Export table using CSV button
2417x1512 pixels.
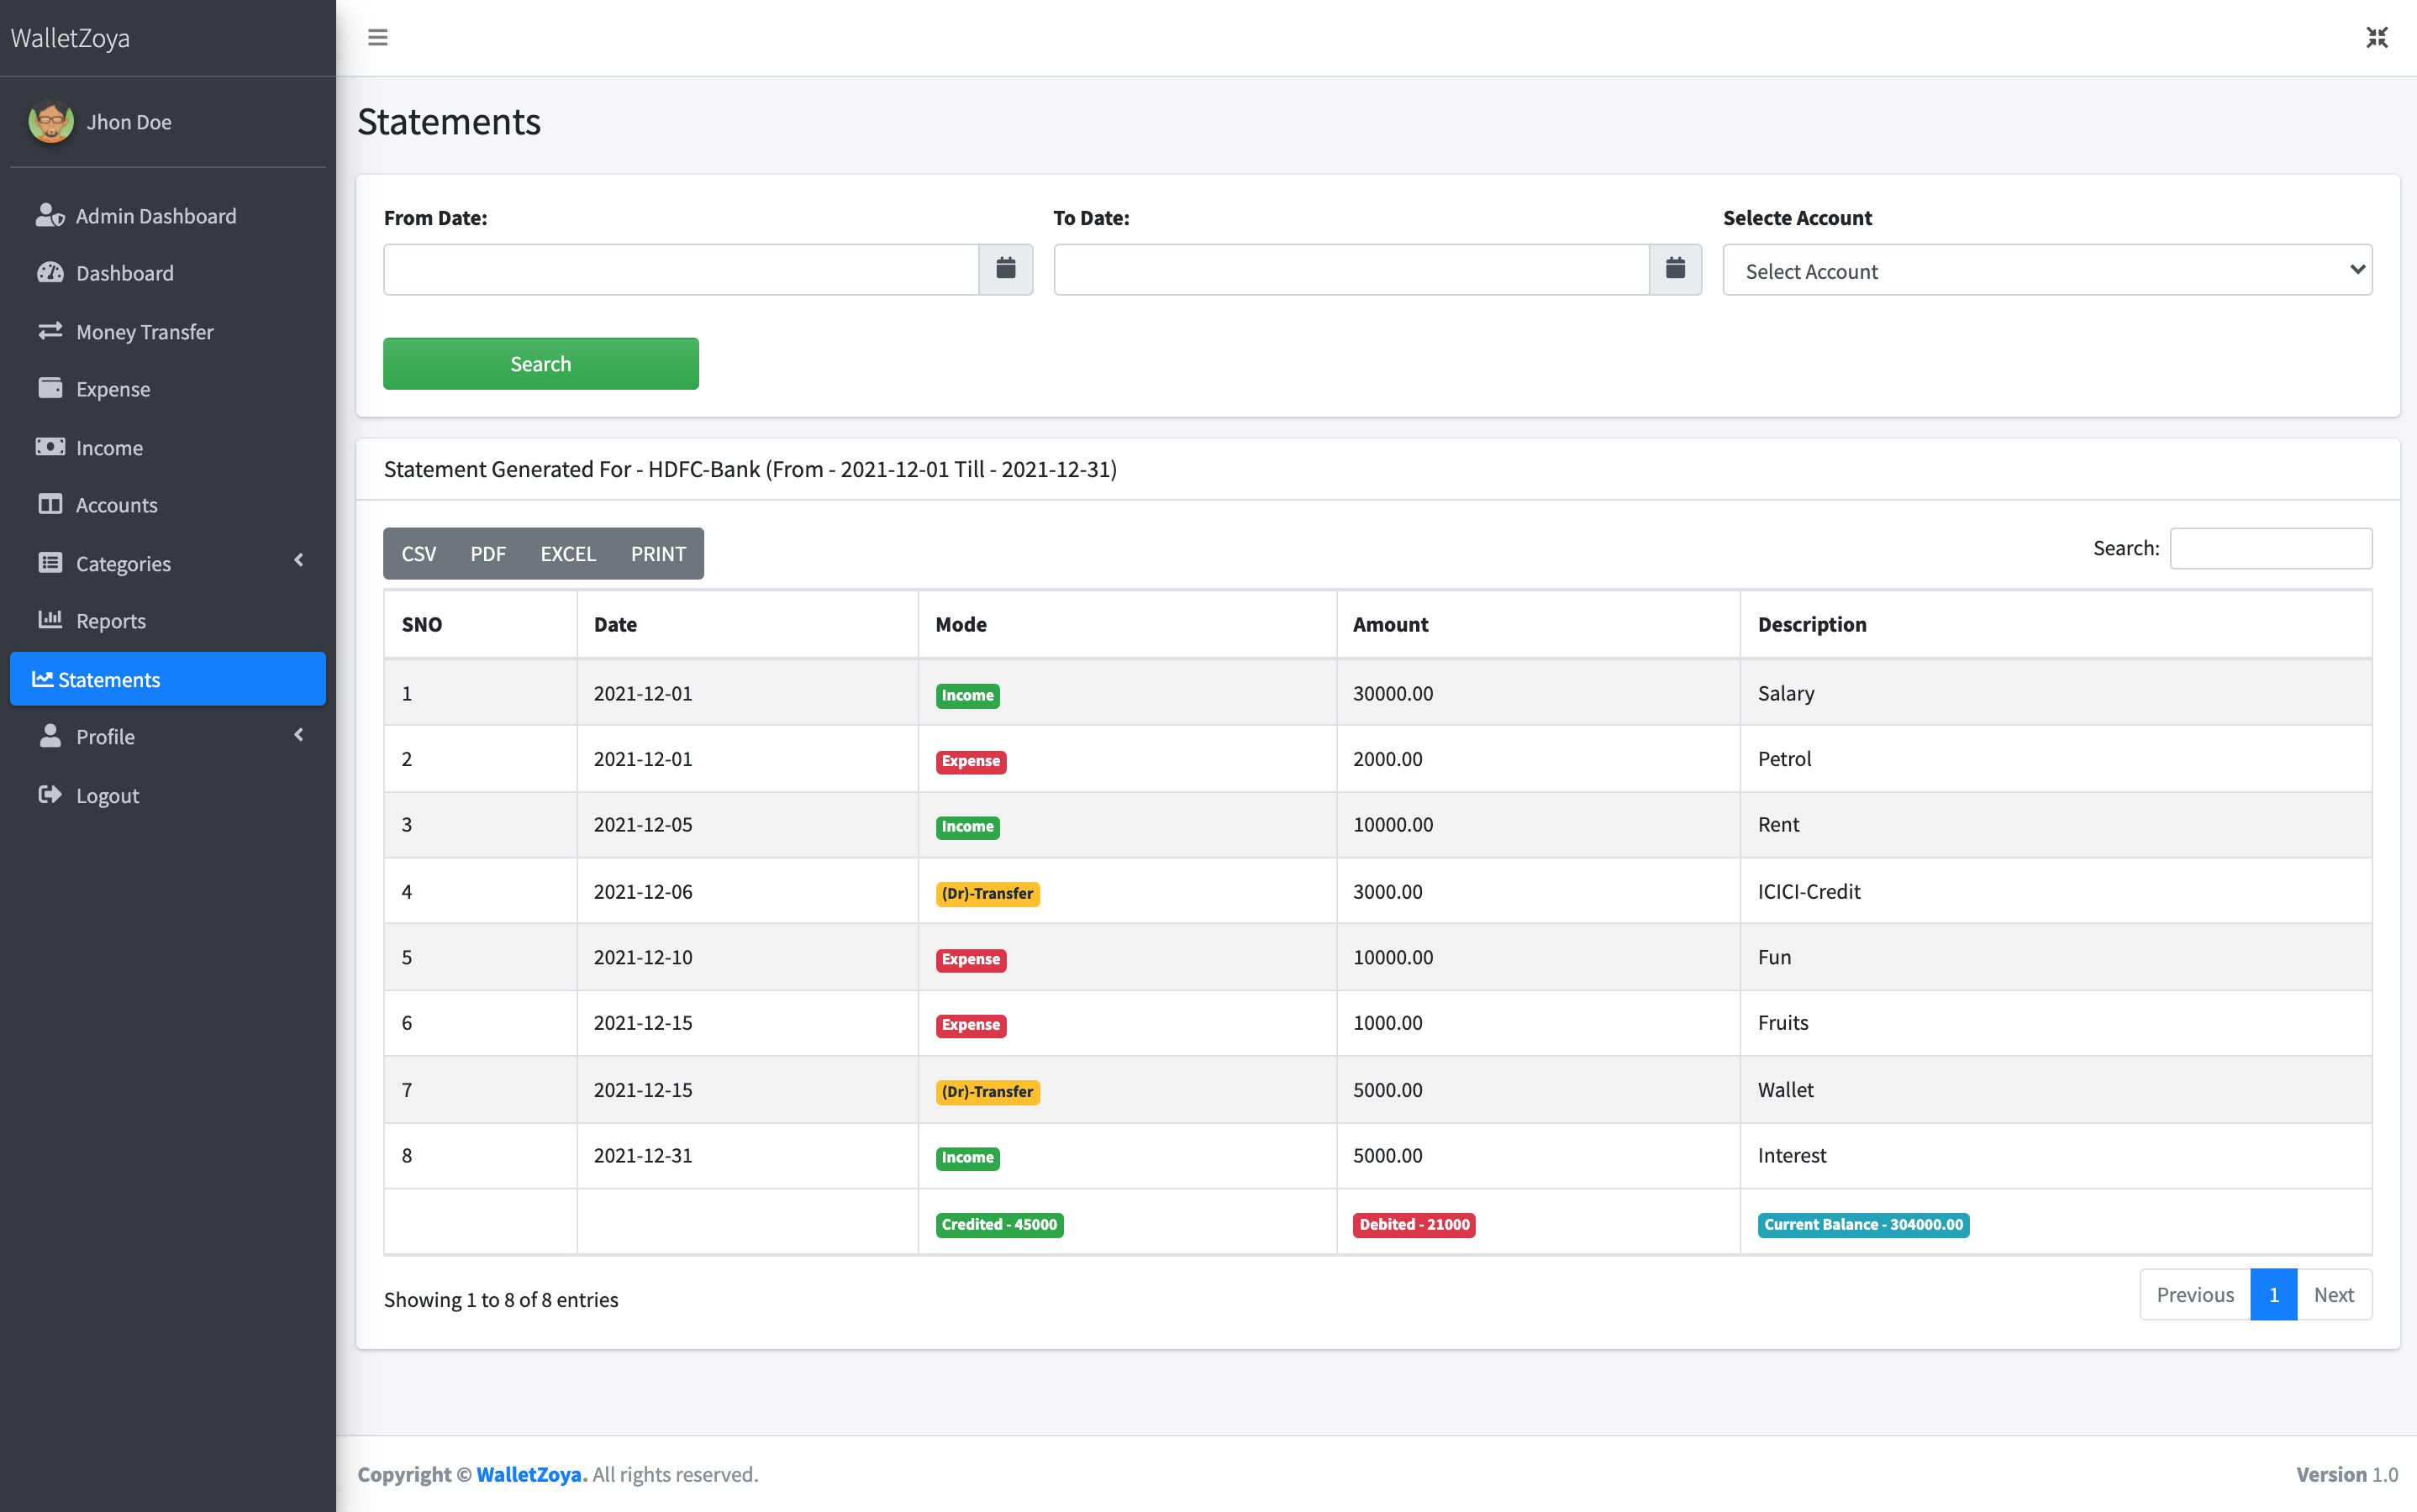pos(419,554)
